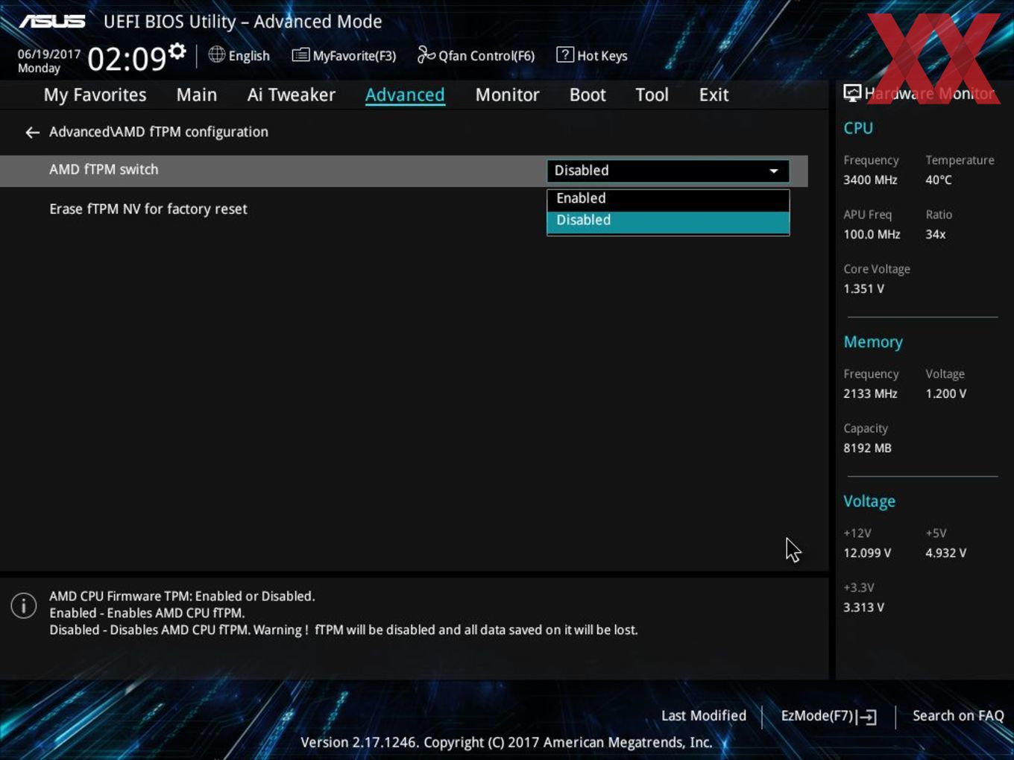Click the 100.0 MHz APU Freq value
1014x760 pixels.
872,235
